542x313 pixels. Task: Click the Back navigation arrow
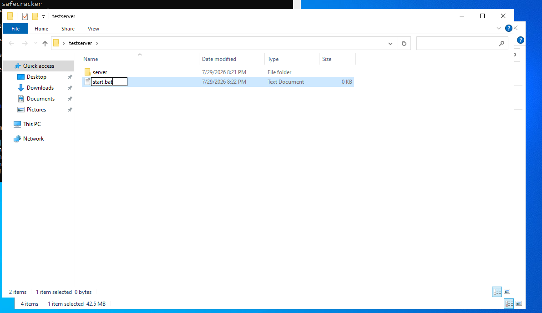(x=11, y=43)
